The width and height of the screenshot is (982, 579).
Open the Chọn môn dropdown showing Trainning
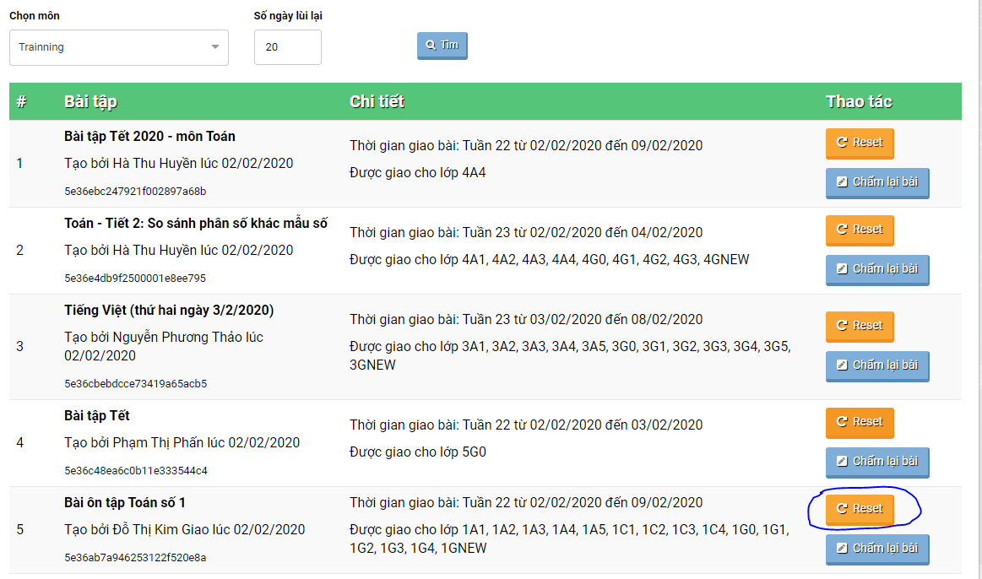[x=118, y=47]
